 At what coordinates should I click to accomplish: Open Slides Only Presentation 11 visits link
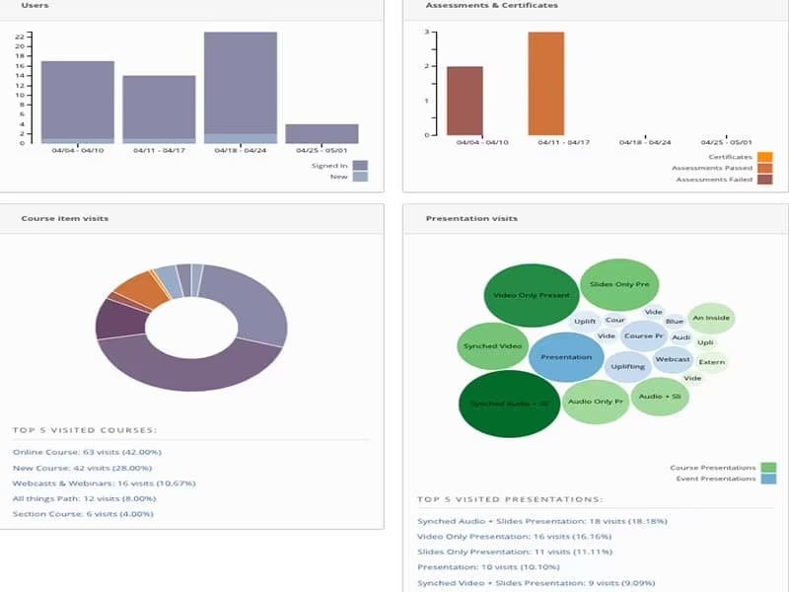click(x=515, y=552)
